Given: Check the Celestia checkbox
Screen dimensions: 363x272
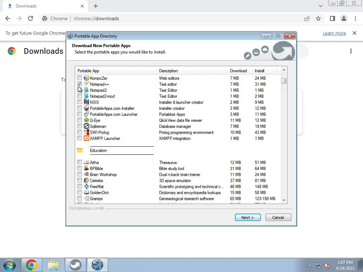Looking at the screenshot, I should [80, 180].
